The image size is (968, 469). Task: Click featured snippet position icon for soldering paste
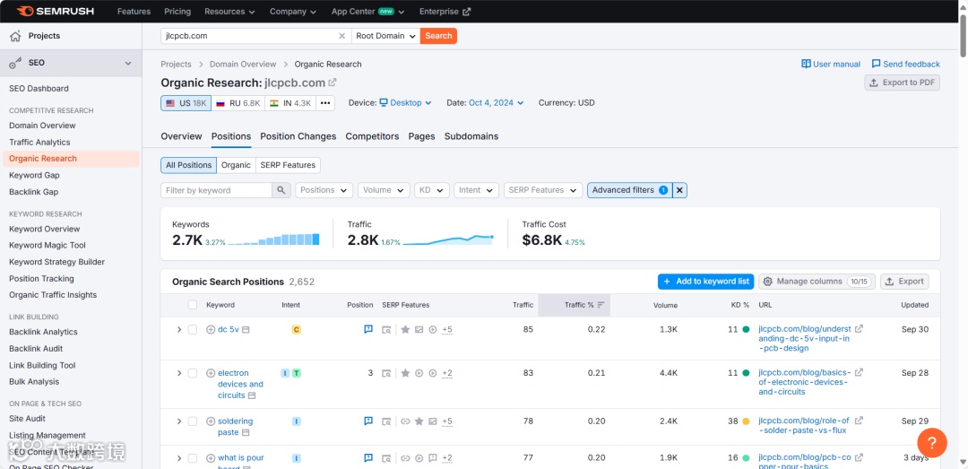368,421
